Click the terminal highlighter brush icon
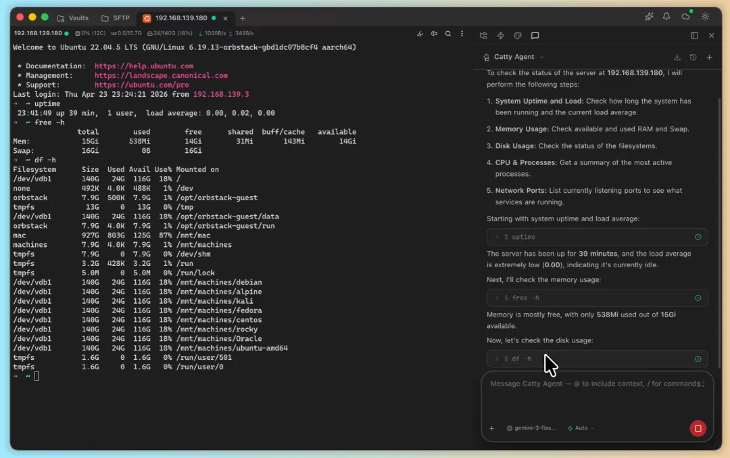Screen dimensions: 730x458 (x=420, y=34)
